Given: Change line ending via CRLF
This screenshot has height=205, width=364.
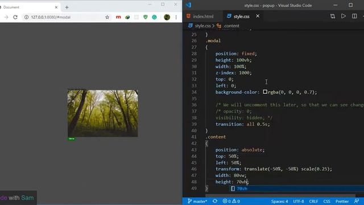Looking at the screenshot, I should [313, 201].
